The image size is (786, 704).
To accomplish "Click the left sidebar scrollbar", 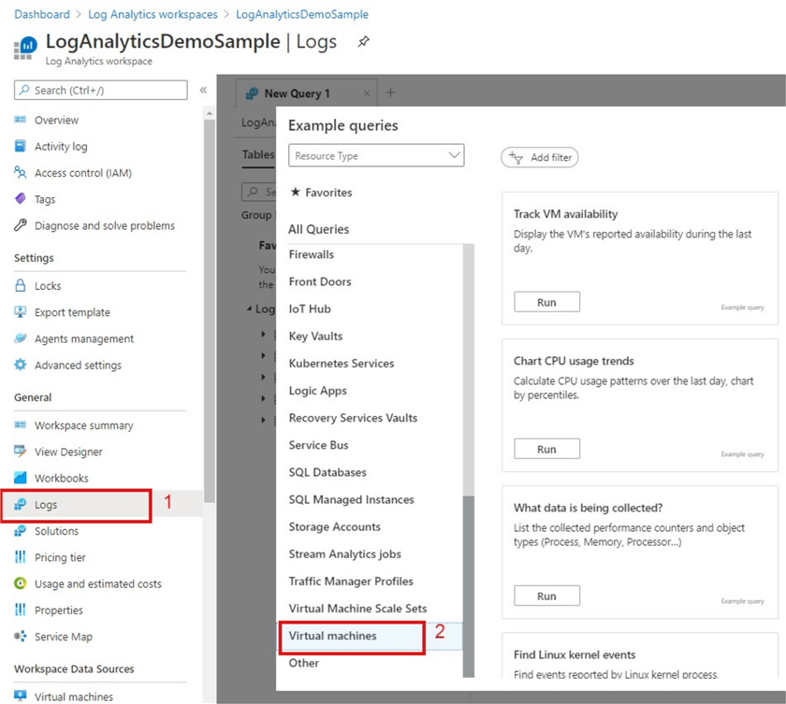I will [209, 310].
